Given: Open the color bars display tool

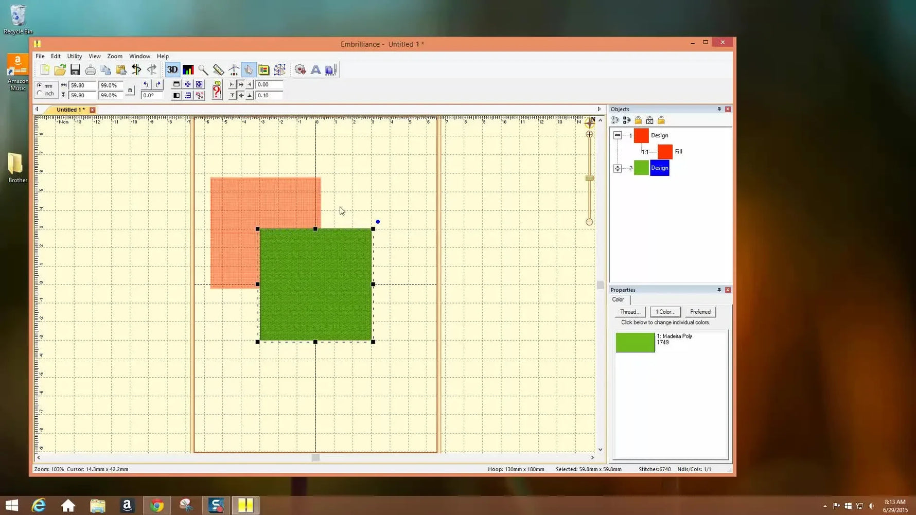Looking at the screenshot, I should click(188, 69).
